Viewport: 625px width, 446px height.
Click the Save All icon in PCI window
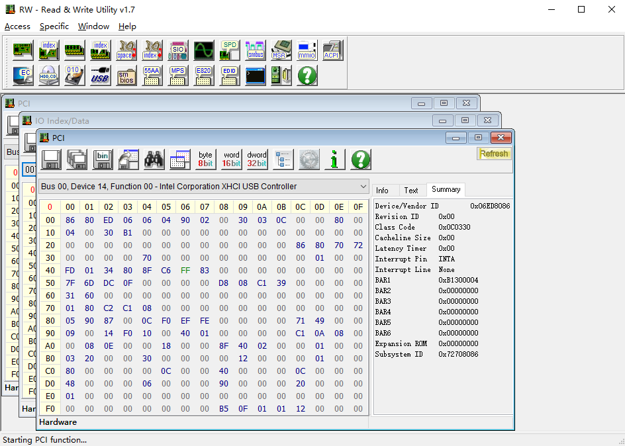click(x=77, y=159)
